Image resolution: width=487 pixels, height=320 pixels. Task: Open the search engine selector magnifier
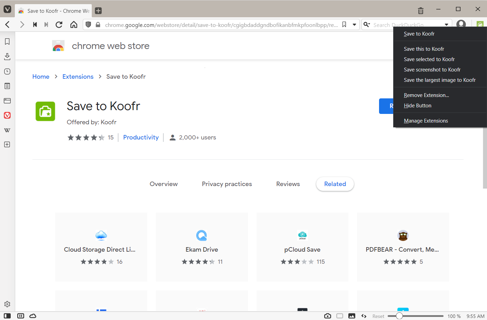coord(367,25)
